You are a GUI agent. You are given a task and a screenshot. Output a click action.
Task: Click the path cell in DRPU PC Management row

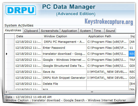pyautogui.click(x=107, y=42)
